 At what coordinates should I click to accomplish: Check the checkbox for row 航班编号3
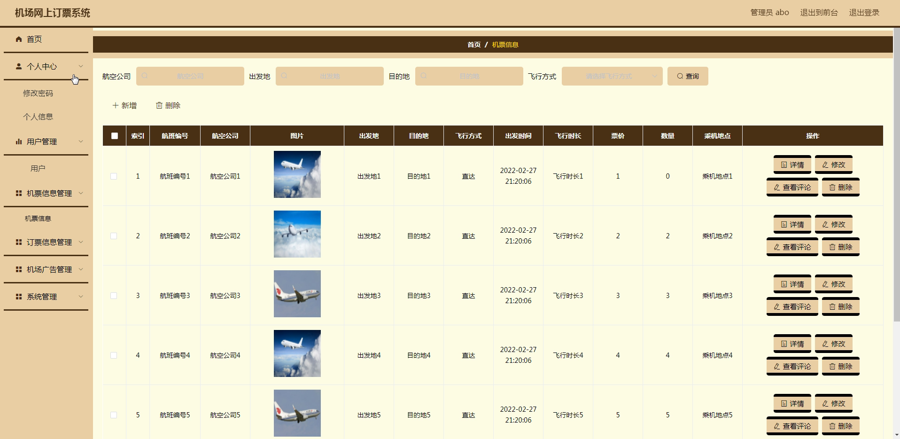114,296
